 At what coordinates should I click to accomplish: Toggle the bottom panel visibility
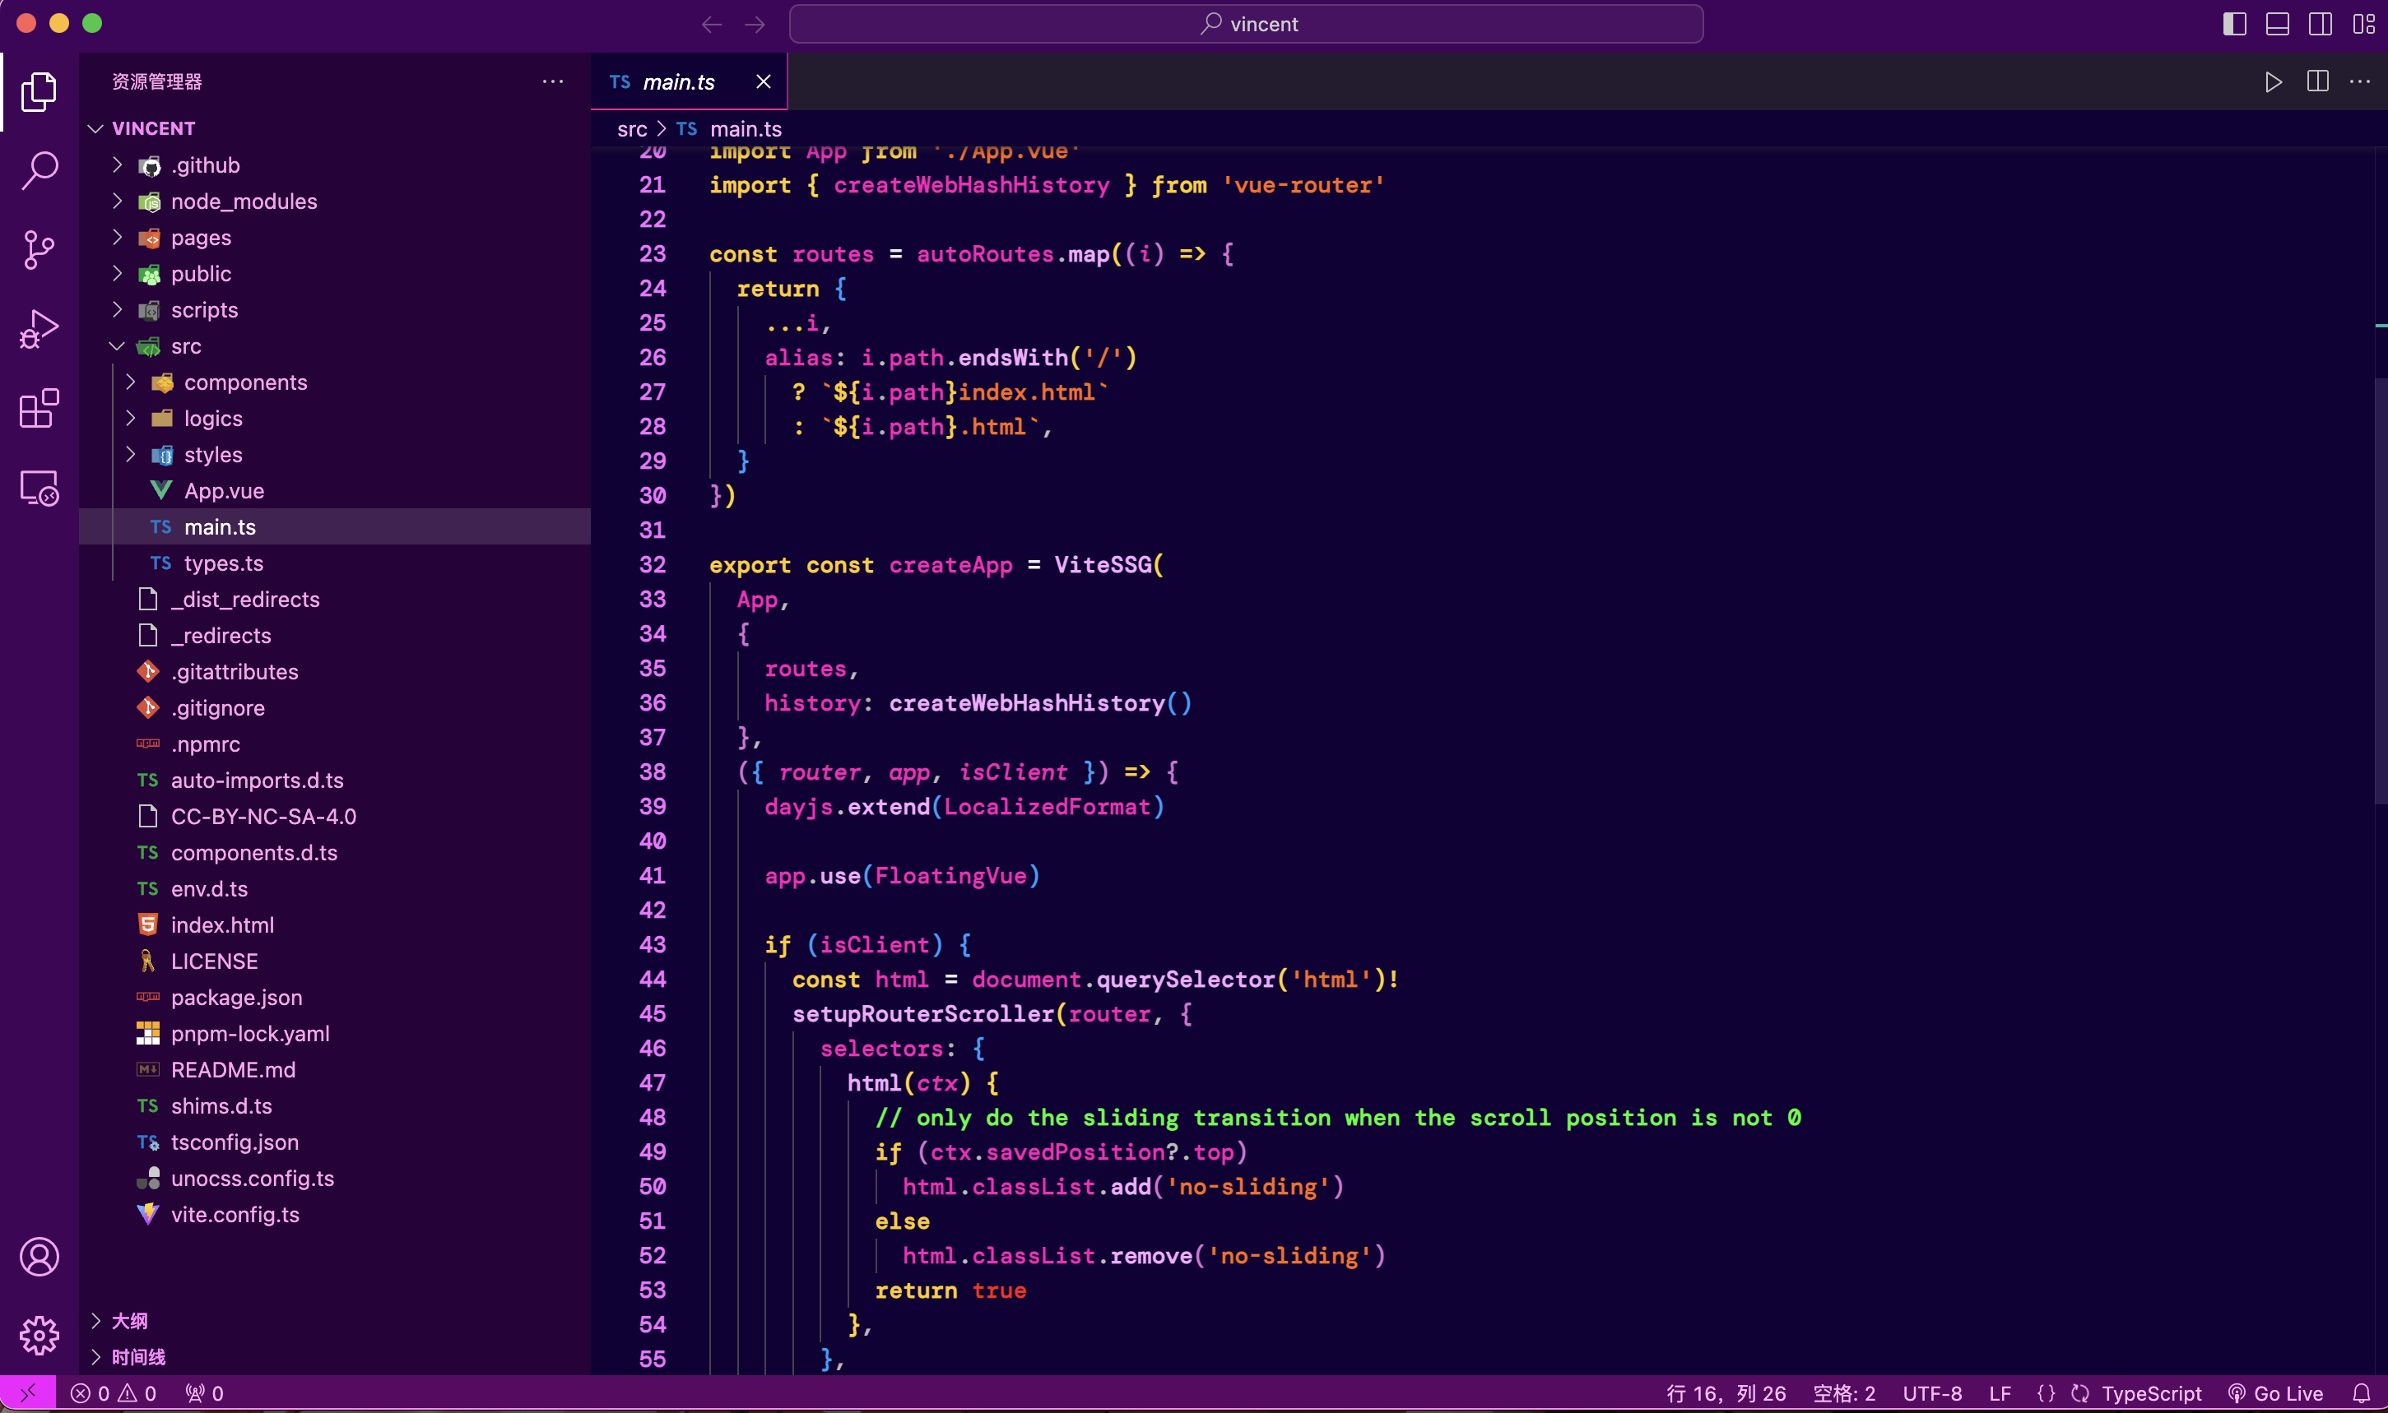2277,24
